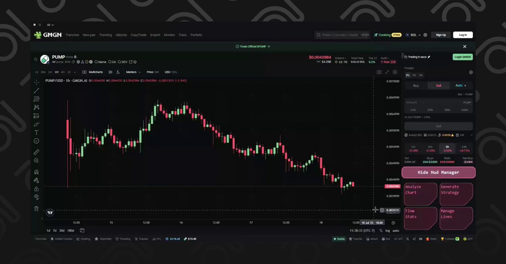Click the Generate Strategy button
Screen dimensions: 506x264
[456, 194]
